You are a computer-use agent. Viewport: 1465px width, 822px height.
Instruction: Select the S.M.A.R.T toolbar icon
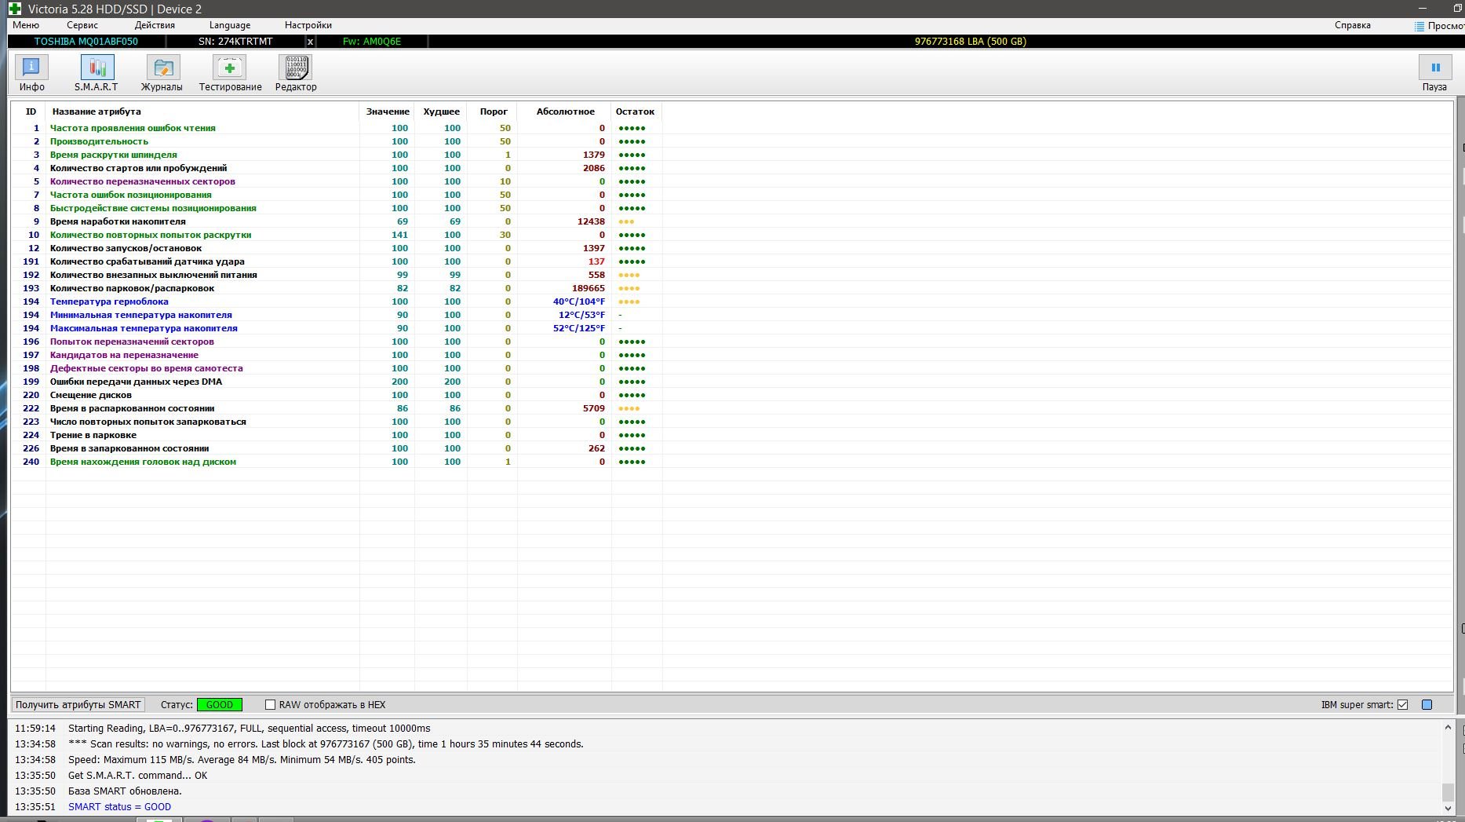(x=97, y=68)
